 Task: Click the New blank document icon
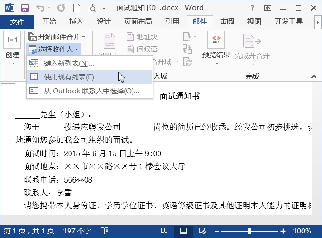76,8
